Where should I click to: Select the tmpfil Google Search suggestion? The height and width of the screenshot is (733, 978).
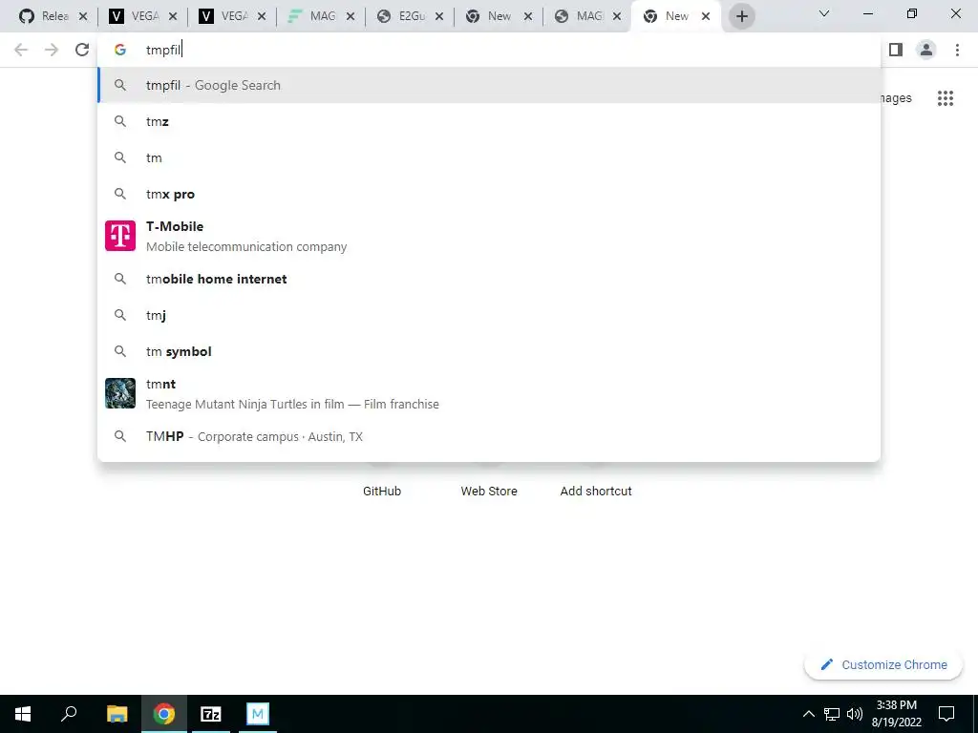click(x=489, y=85)
